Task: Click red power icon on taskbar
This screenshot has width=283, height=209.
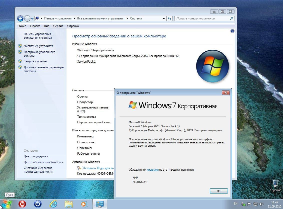Action: click(x=22, y=204)
